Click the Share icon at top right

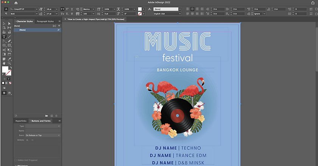coord(313,3)
